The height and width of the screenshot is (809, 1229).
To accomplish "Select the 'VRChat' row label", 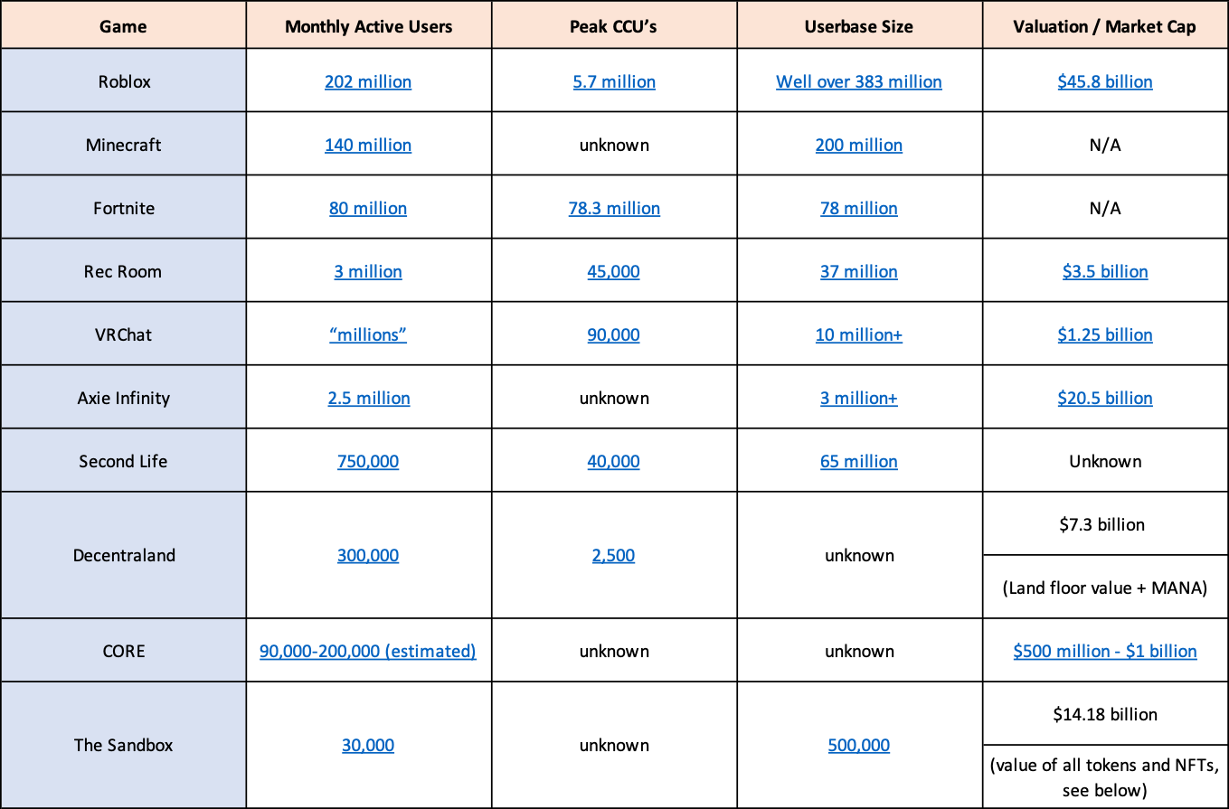I will coord(123,334).
